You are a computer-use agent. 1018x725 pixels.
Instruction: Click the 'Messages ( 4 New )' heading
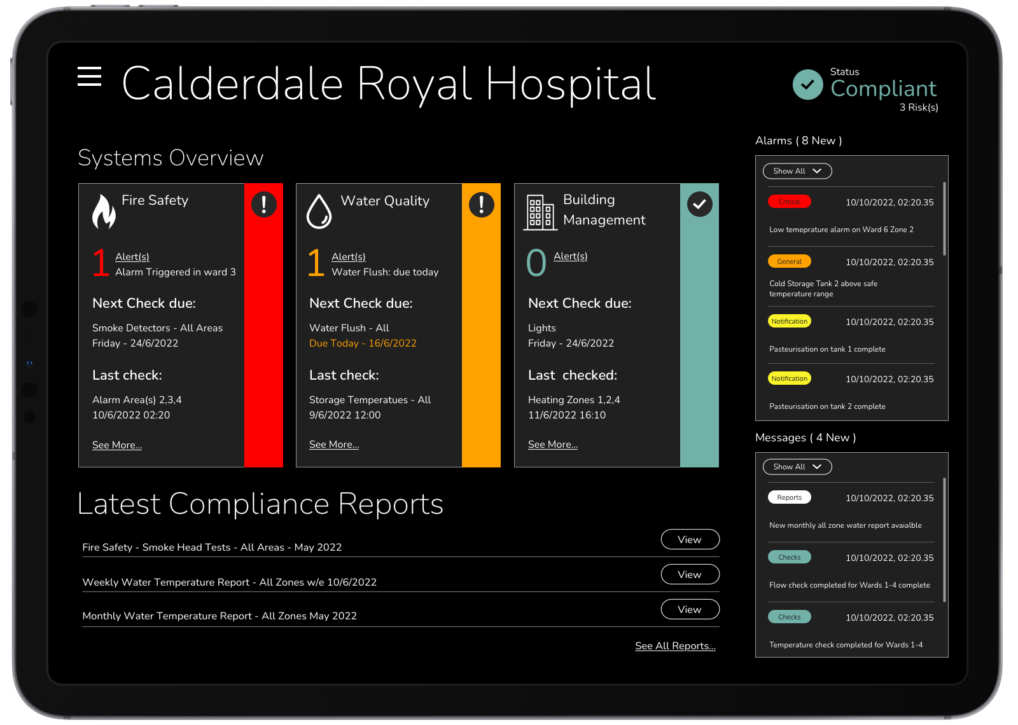point(805,438)
